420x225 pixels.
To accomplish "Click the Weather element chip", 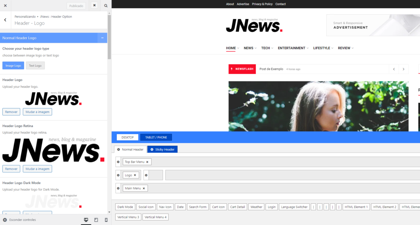I will 256,207.
